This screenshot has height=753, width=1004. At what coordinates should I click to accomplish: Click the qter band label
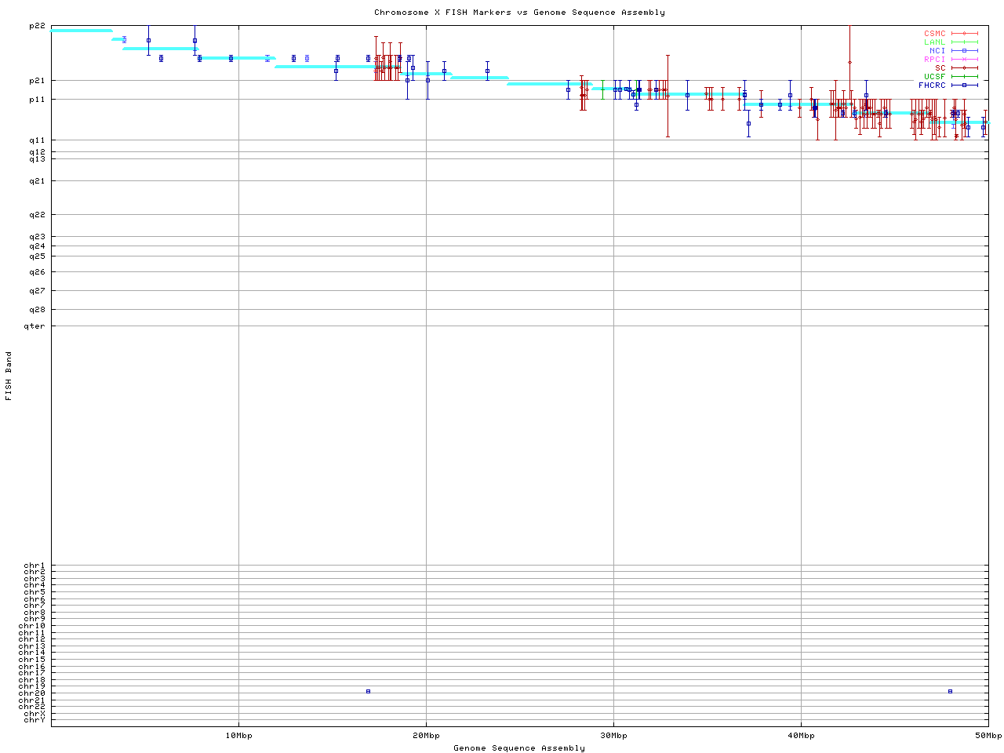(x=35, y=326)
